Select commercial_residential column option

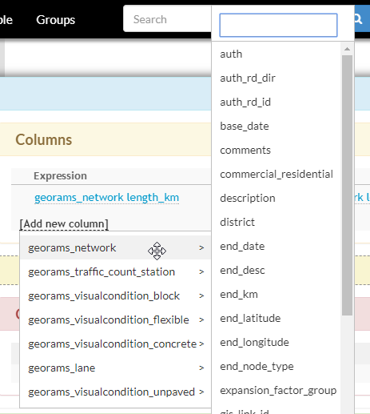[x=277, y=175]
